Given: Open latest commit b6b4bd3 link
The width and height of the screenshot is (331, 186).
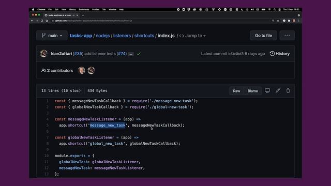Looking at the screenshot, I should tap(236, 54).
